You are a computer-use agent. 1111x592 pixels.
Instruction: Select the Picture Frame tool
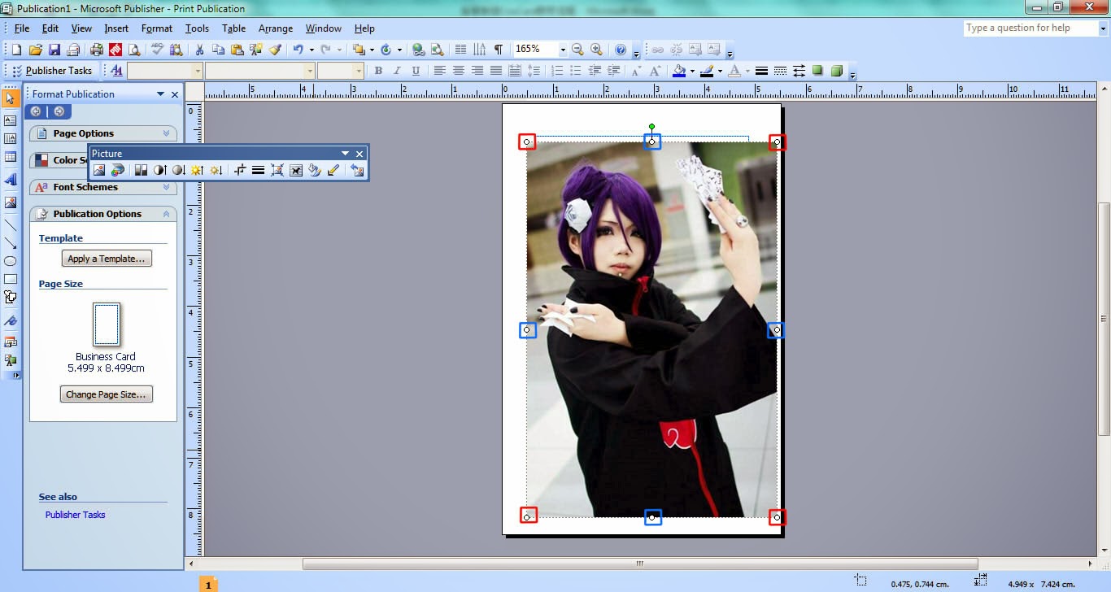[x=11, y=202]
